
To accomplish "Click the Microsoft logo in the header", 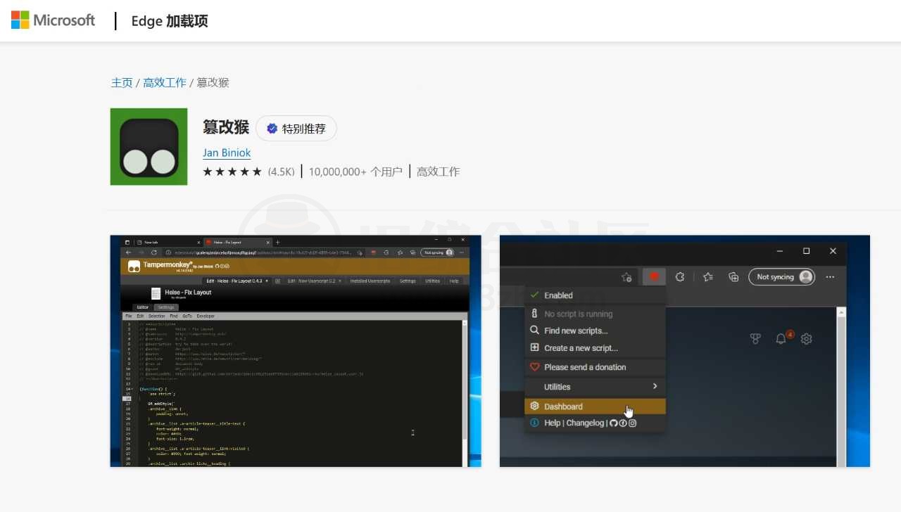I will click(53, 20).
